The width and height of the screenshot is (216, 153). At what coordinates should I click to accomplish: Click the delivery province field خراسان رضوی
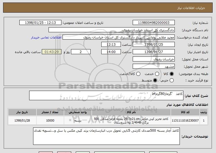coord(154,59)
